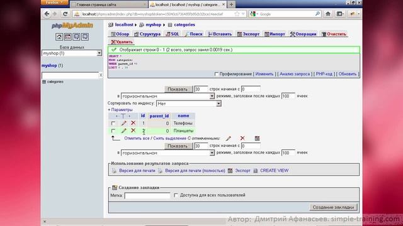
Task: Open the Вставить tab
Action: [220, 34]
